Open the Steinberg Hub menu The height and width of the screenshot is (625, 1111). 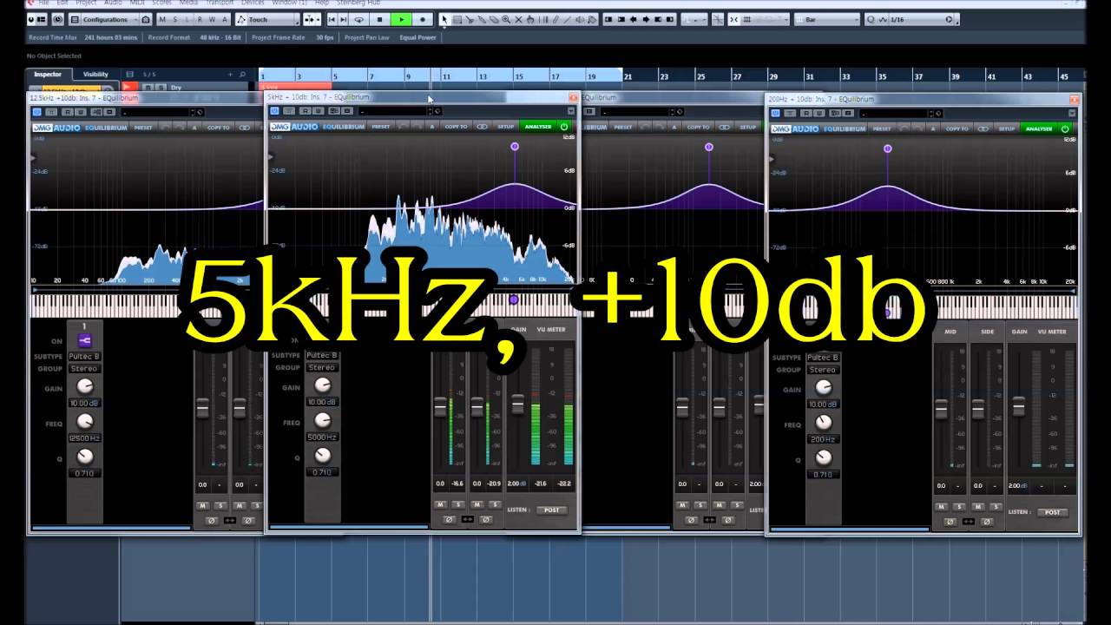(358, 3)
